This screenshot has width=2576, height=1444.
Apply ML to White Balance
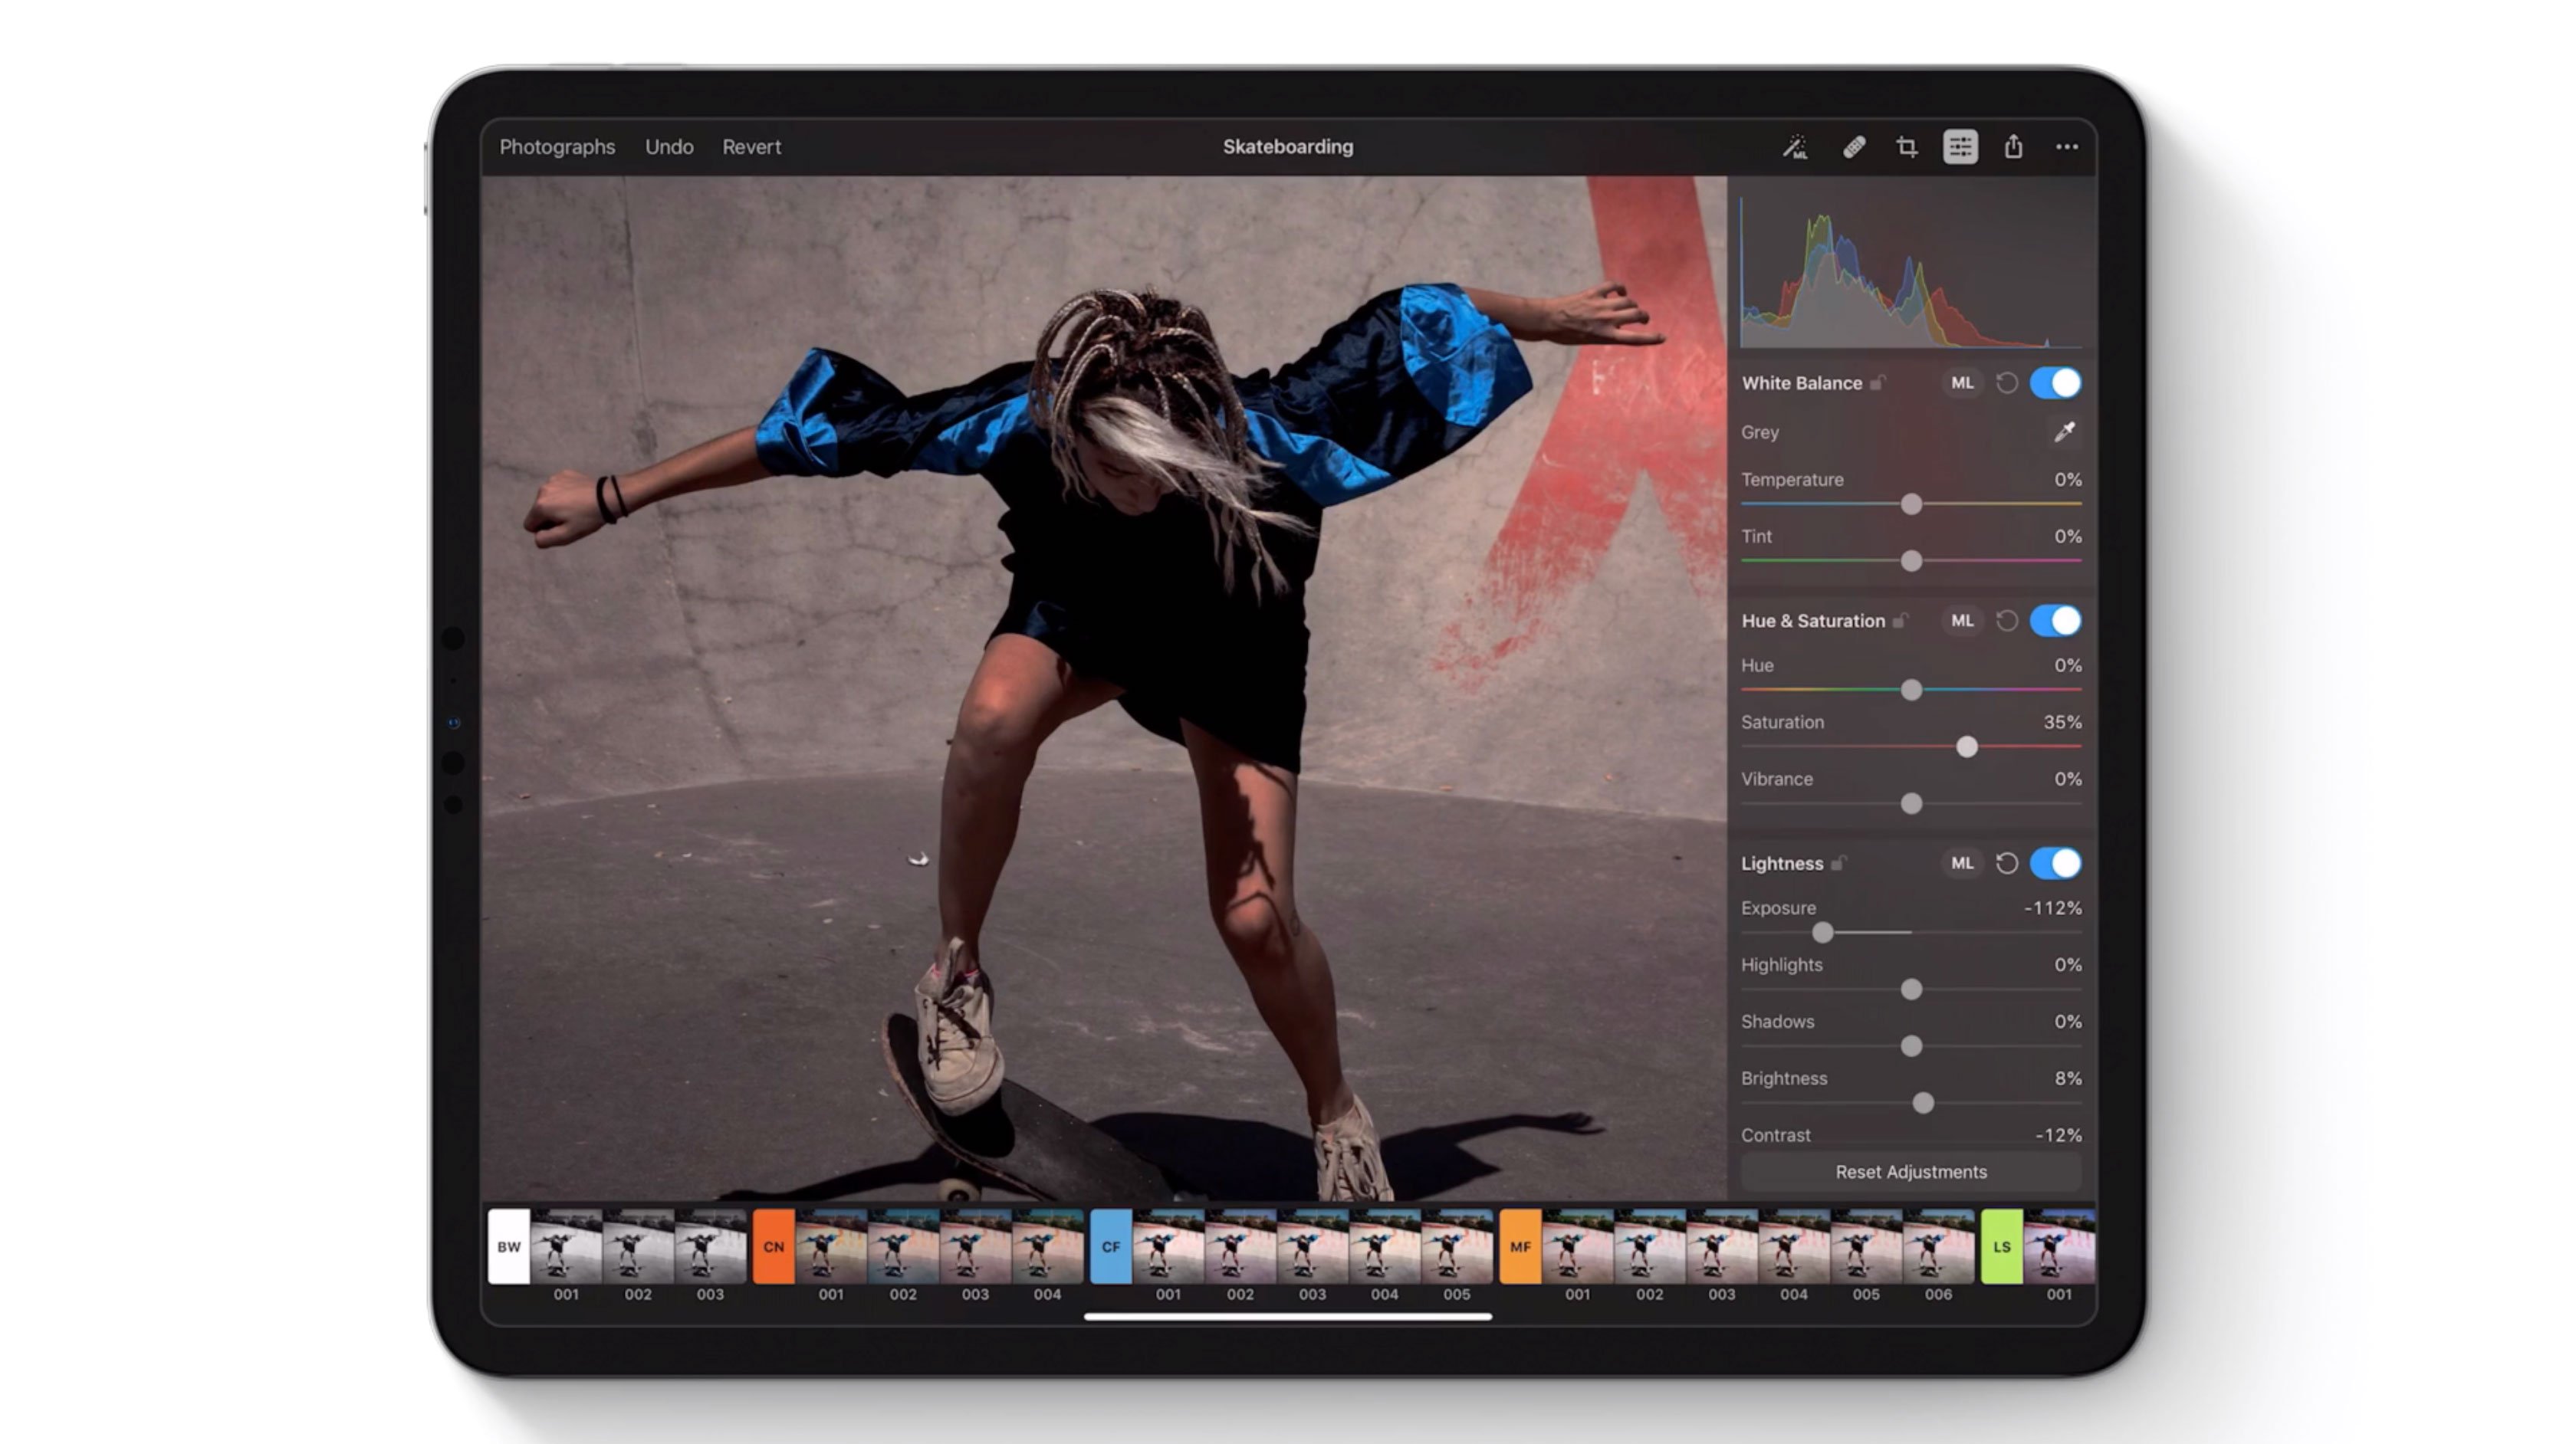tap(1962, 383)
